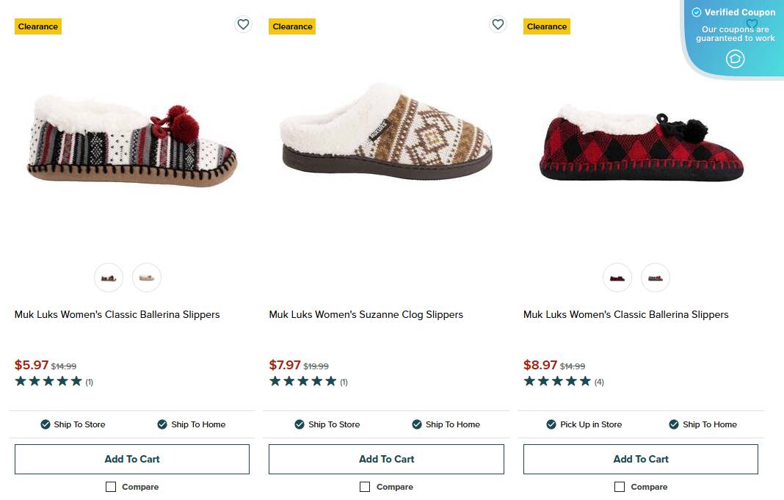This screenshot has height=500, width=784.
Task: Click Ship To Home checkmark under Suzanne Clog Slippers
Action: pos(417,424)
